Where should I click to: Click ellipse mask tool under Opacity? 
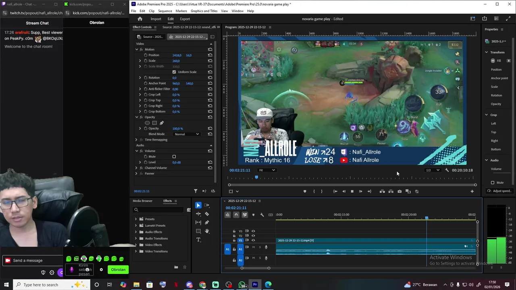click(x=147, y=123)
